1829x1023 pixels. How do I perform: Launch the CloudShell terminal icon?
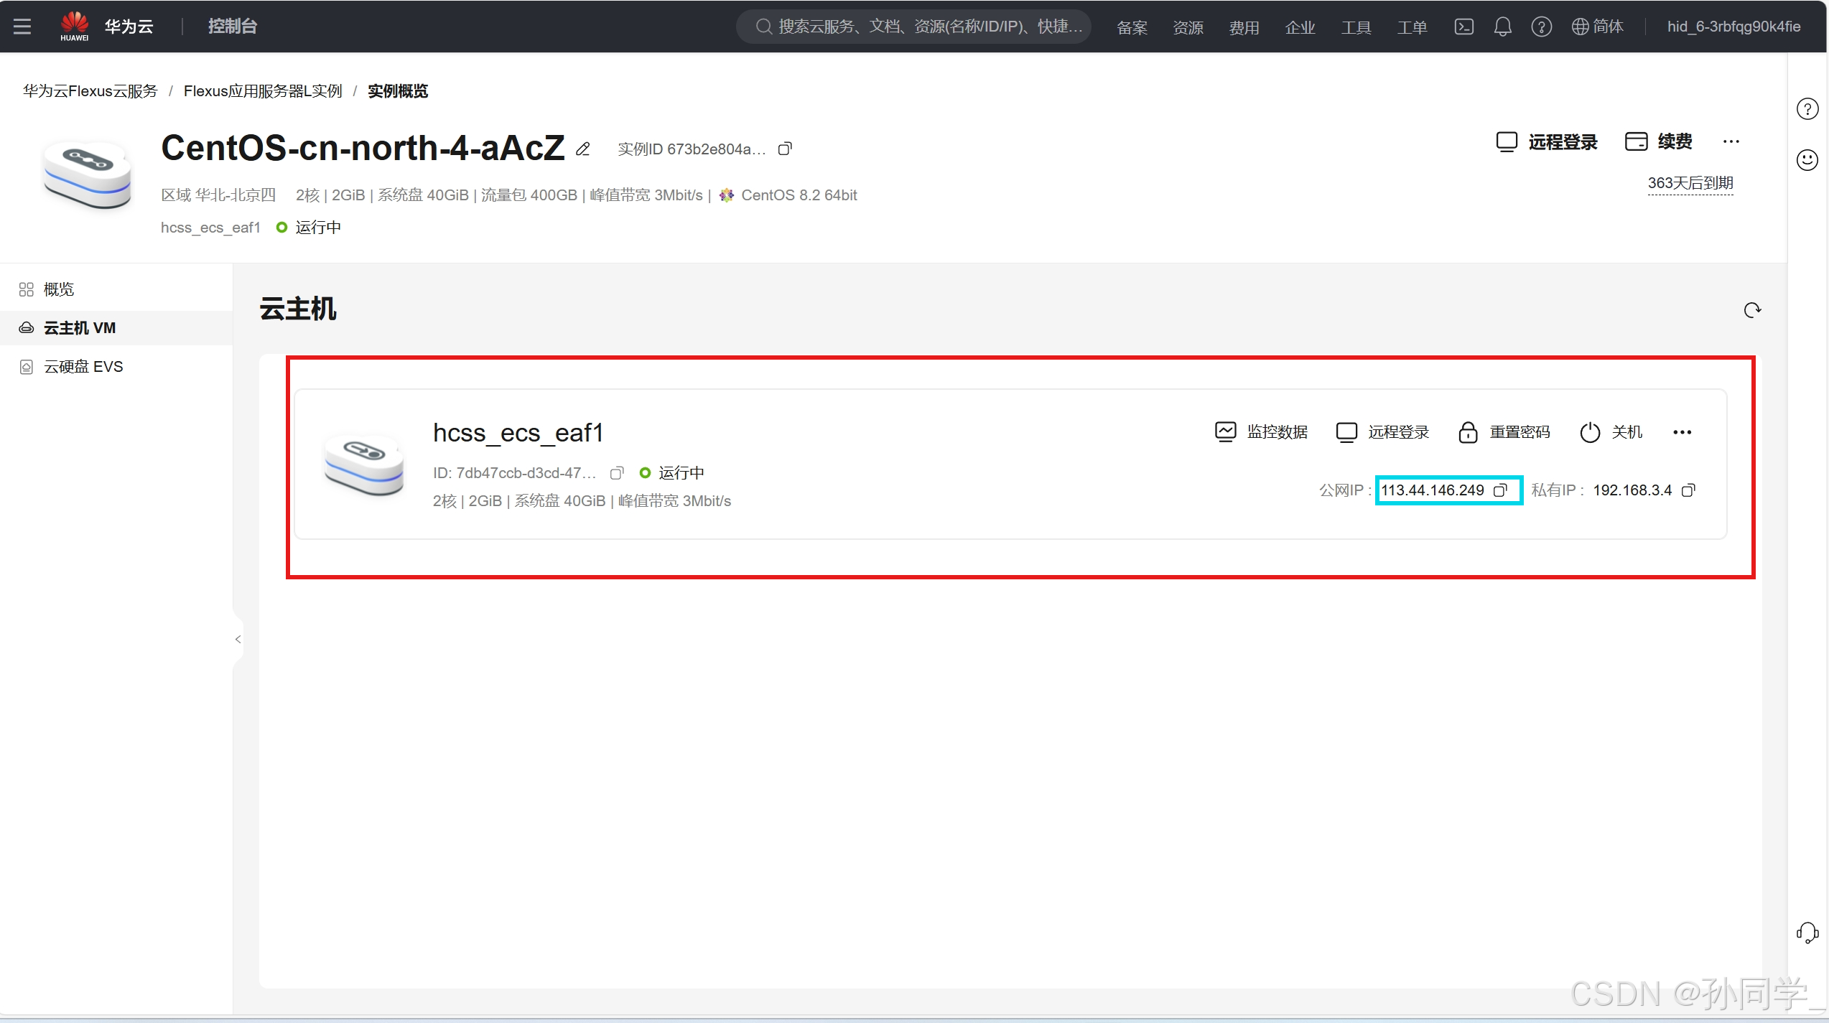pos(1463,27)
